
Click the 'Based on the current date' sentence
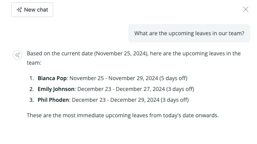click(134, 58)
